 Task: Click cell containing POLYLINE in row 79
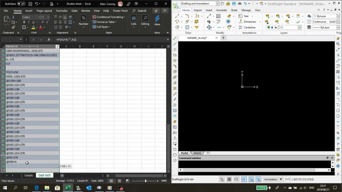(32, 72)
